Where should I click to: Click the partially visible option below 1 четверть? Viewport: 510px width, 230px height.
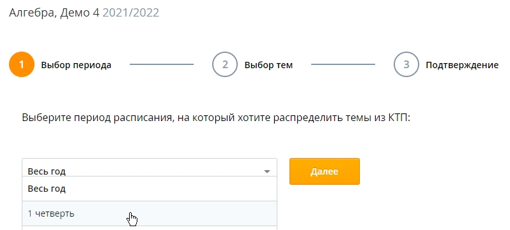150,228
